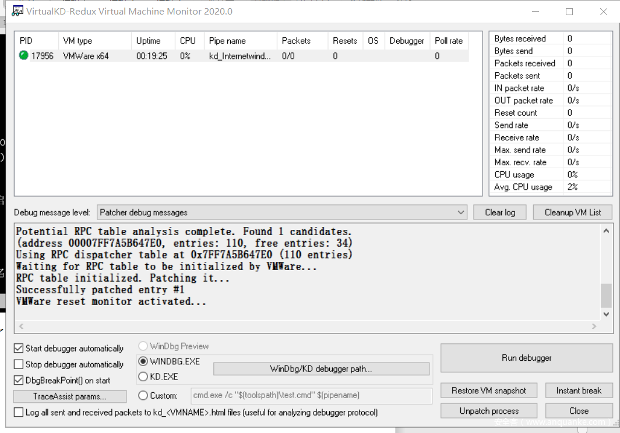Screen dimensions: 620x433
Task: Click the Clear log button
Action: pos(499,212)
